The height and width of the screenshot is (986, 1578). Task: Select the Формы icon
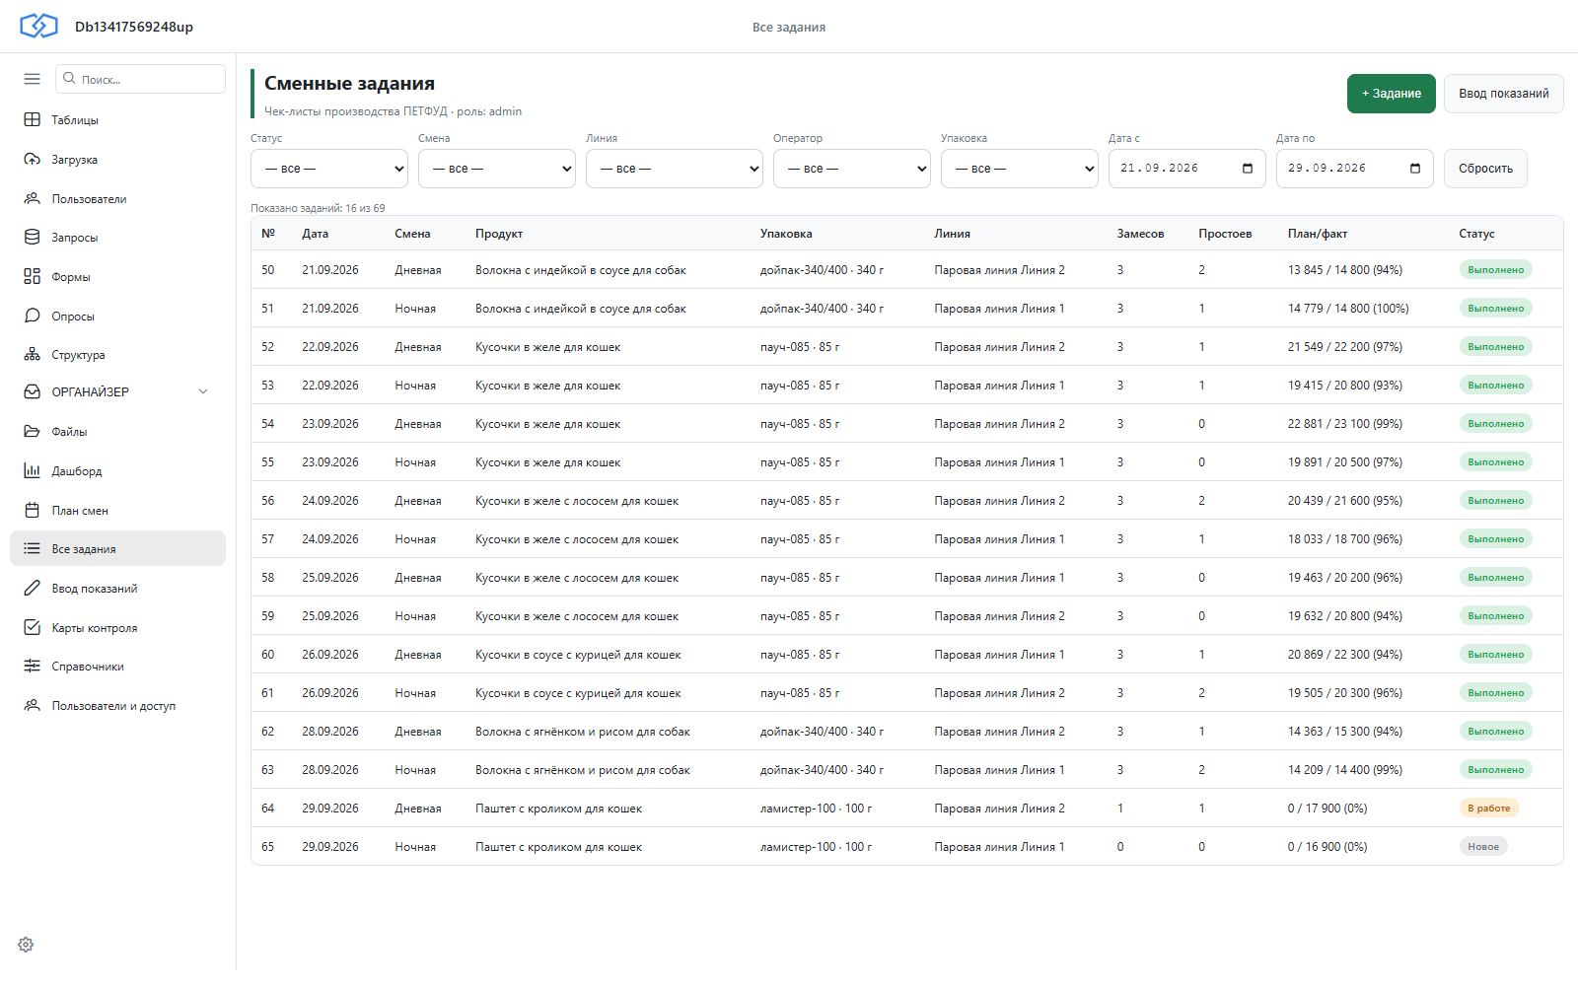(33, 276)
